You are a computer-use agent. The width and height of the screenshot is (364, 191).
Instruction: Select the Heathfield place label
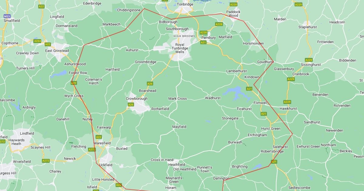(x=177, y=165)
